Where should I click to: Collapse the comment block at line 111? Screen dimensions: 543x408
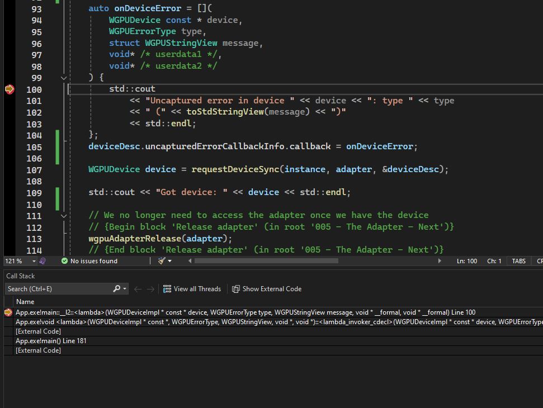(64, 216)
